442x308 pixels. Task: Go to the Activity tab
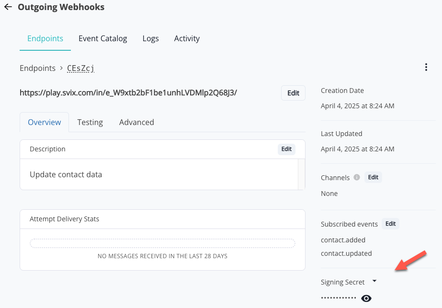coord(187,38)
